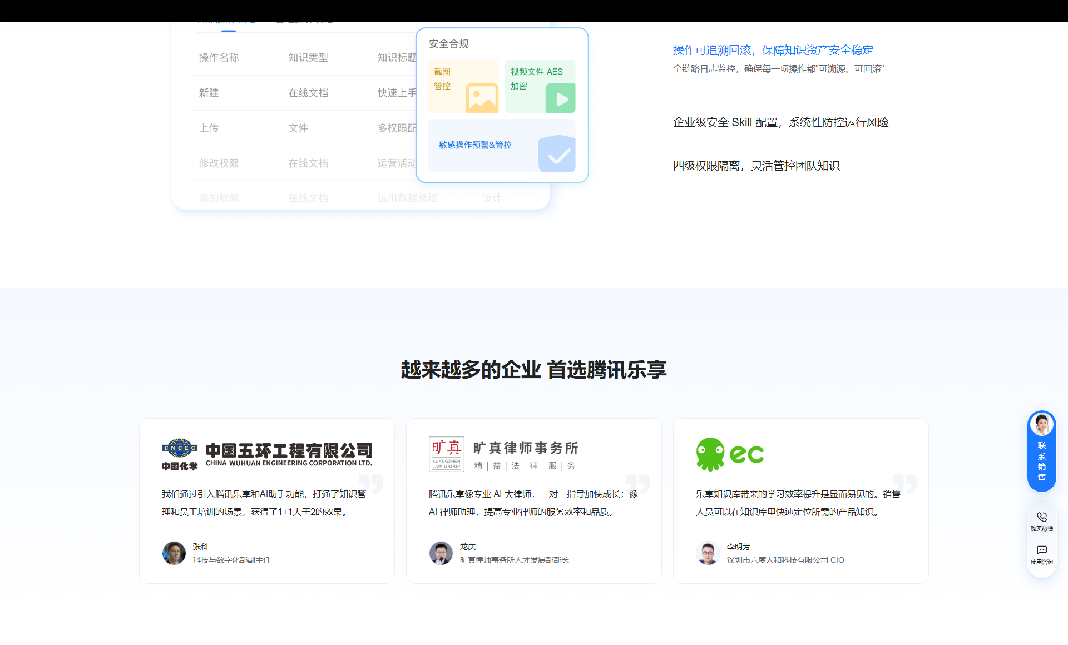The height and width of the screenshot is (645, 1068).
Task: Click the EC testimonial quote text
Action: coord(798,503)
